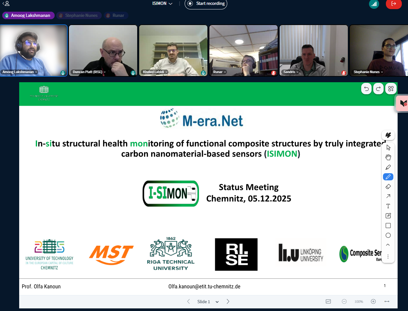The image size is (408, 311).
Task: Open the Slide 1 selector dropdown
Action: click(x=208, y=302)
